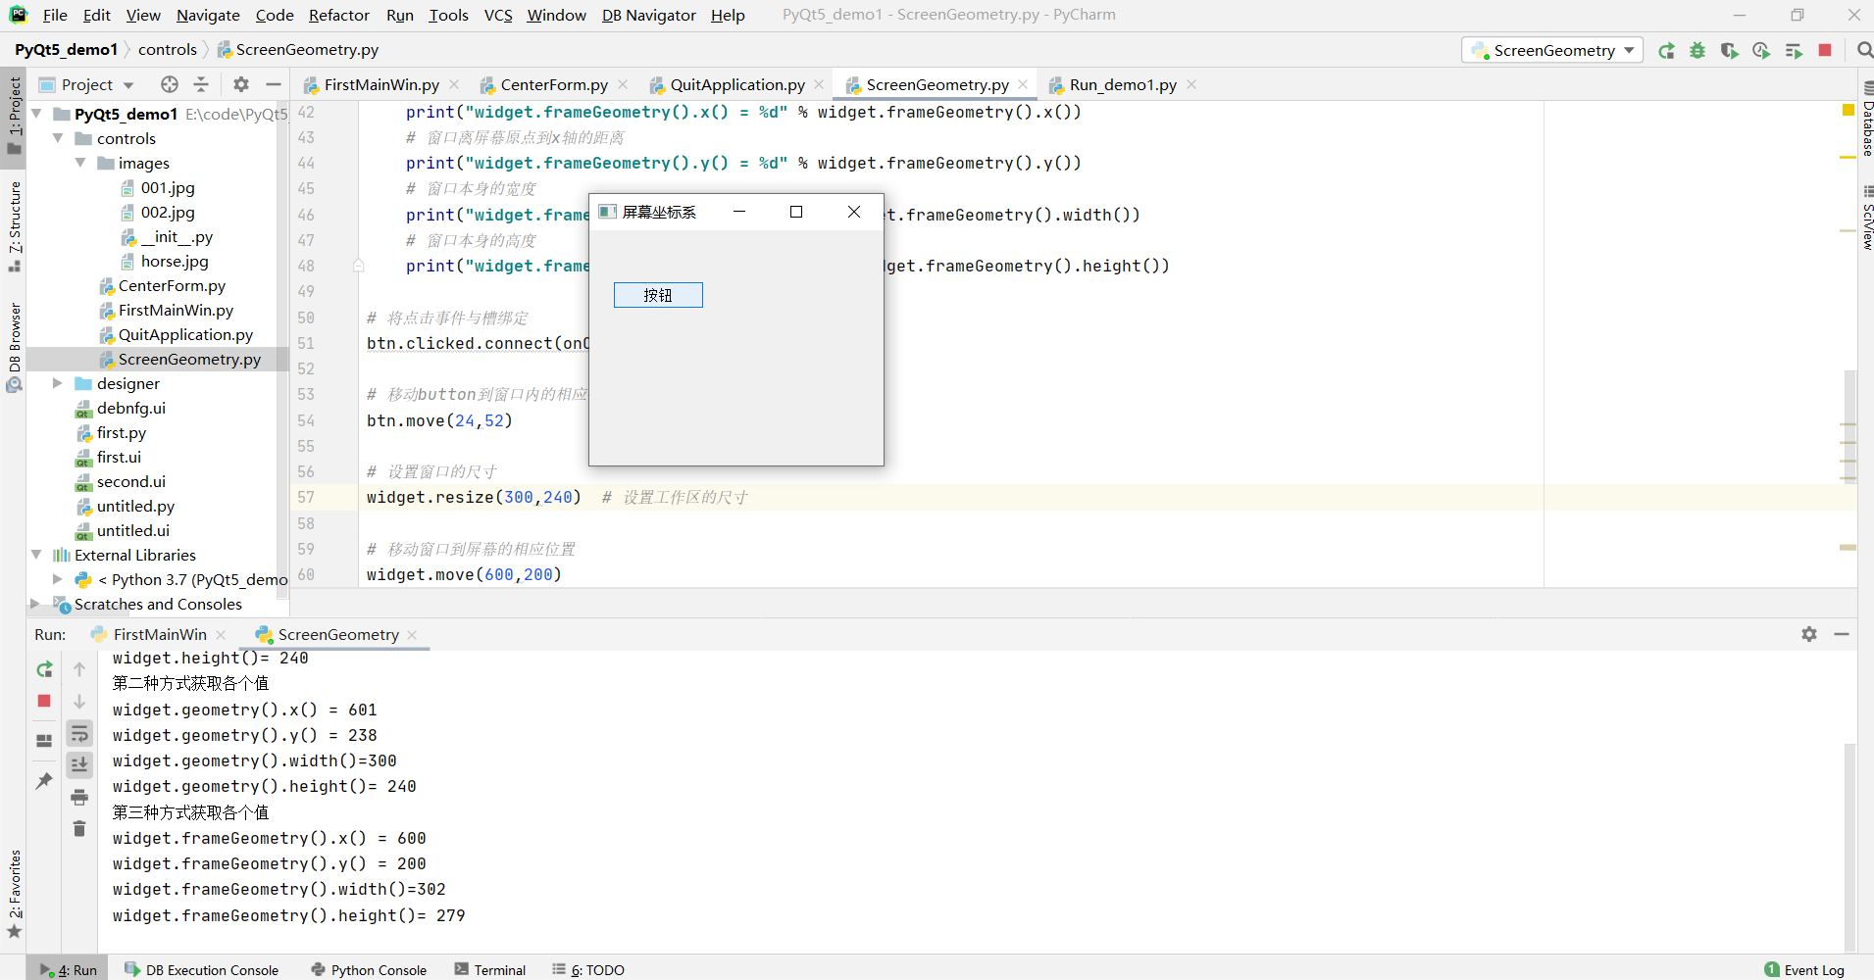The width and height of the screenshot is (1874, 980).
Task: Expand the designer folder
Action: coord(58,383)
